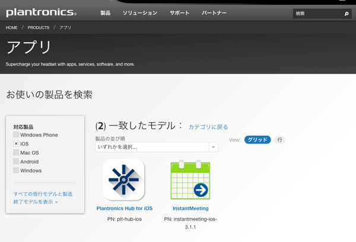Open the InstantMeeting calendar icon
Image resolution: width=356 pixels, height=242 pixels.
click(x=190, y=180)
